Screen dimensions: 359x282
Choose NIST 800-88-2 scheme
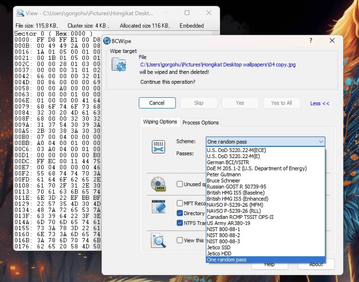click(x=265, y=235)
